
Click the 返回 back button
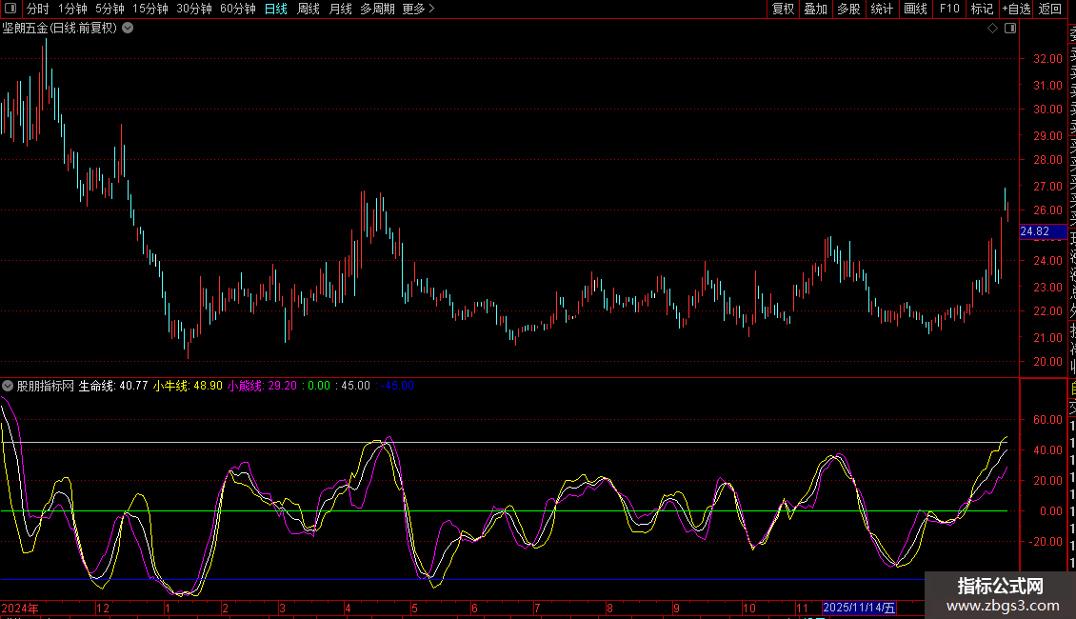click(1050, 9)
